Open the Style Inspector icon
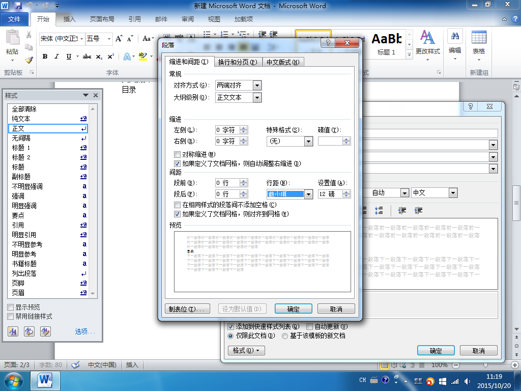The width and height of the screenshot is (521, 391). (29, 331)
